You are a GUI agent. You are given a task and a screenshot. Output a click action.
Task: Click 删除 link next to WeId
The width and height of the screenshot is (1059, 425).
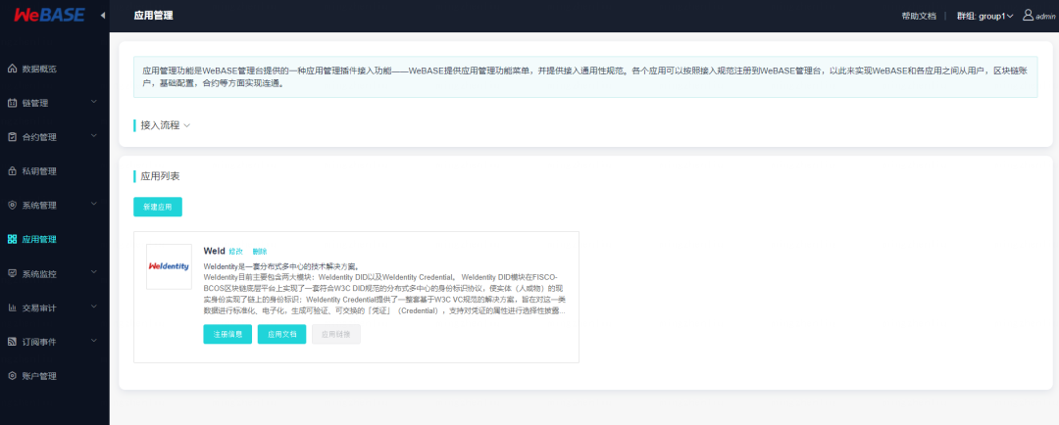pyautogui.click(x=260, y=252)
